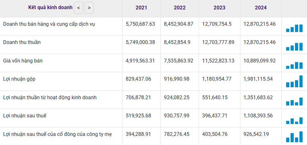The width and height of the screenshot is (307, 145).
Task: Select value 1,180,954.77
Action: point(217,79)
